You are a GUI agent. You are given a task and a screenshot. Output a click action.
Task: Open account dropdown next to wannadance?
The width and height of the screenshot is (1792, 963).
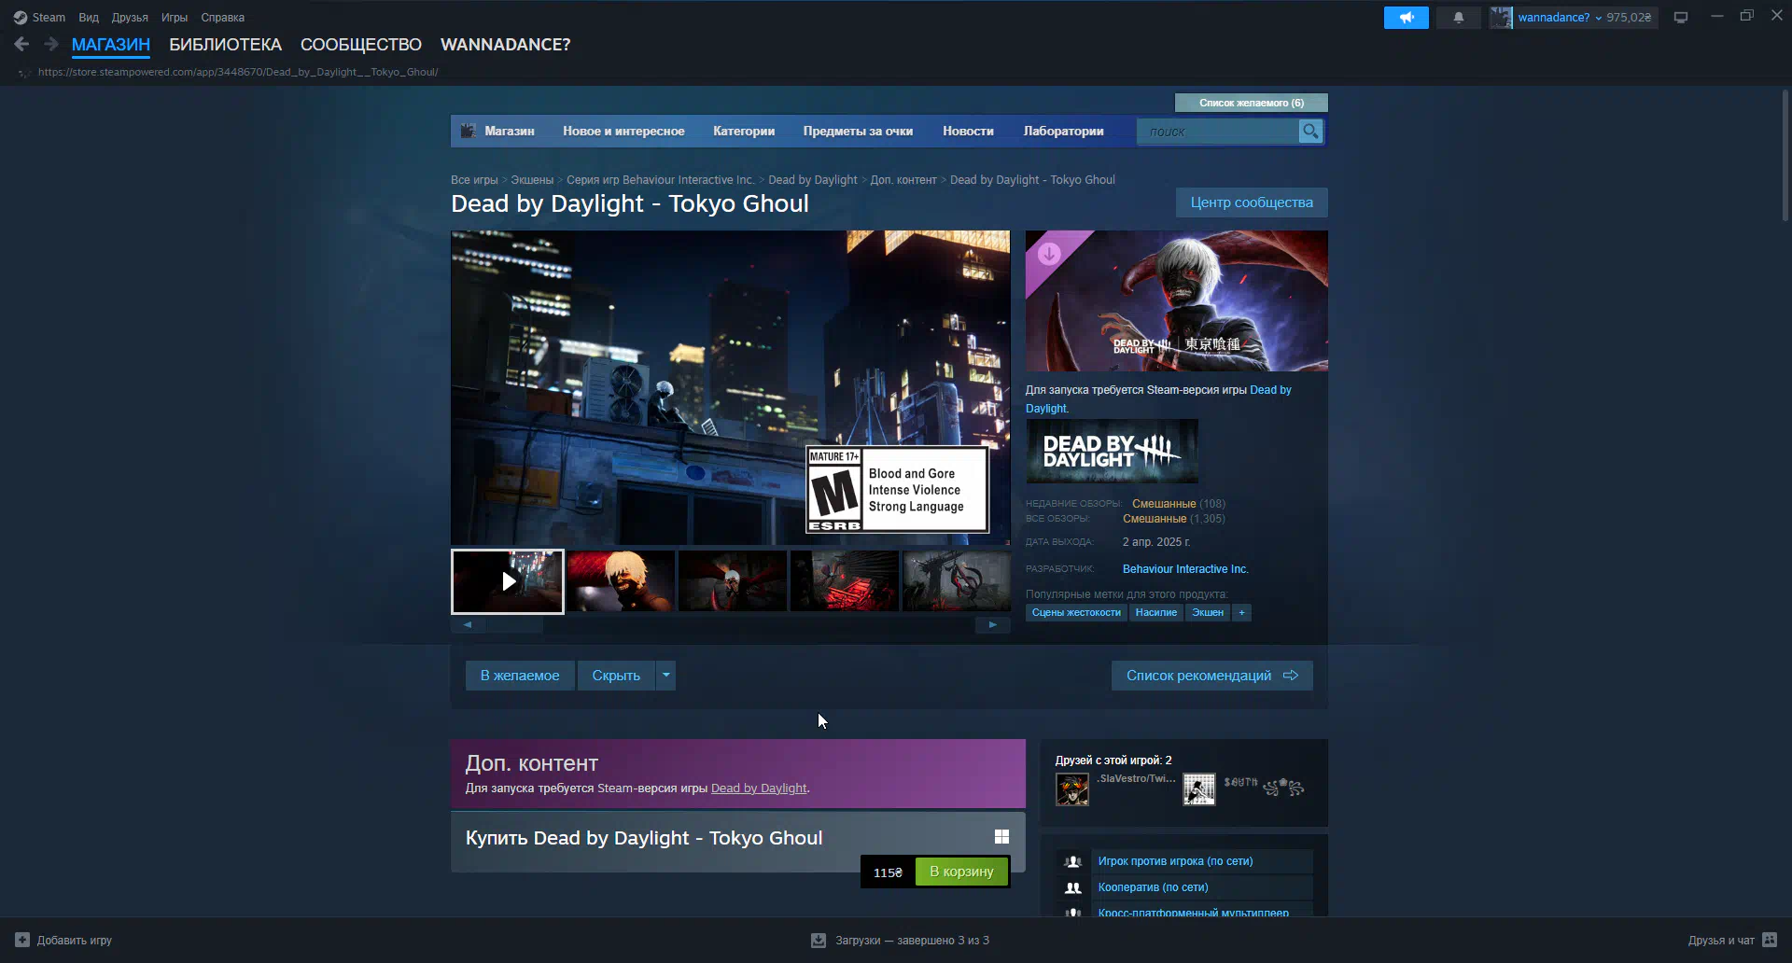tap(1598, 18)
